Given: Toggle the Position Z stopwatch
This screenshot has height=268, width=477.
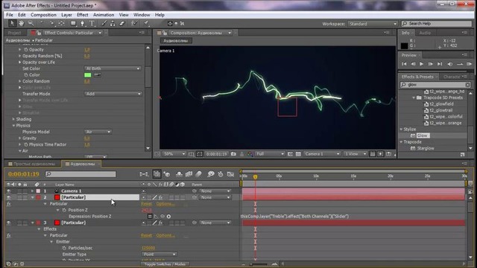Looking at the screenshot, I should click(x=64, y=210).
